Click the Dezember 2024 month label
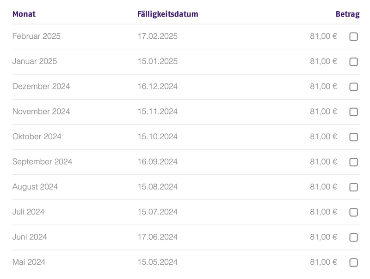 pyautogui.click(x=41, y=87)
